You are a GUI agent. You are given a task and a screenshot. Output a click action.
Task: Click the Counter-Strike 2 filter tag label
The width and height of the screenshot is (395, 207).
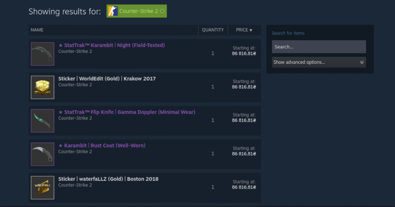138,11
